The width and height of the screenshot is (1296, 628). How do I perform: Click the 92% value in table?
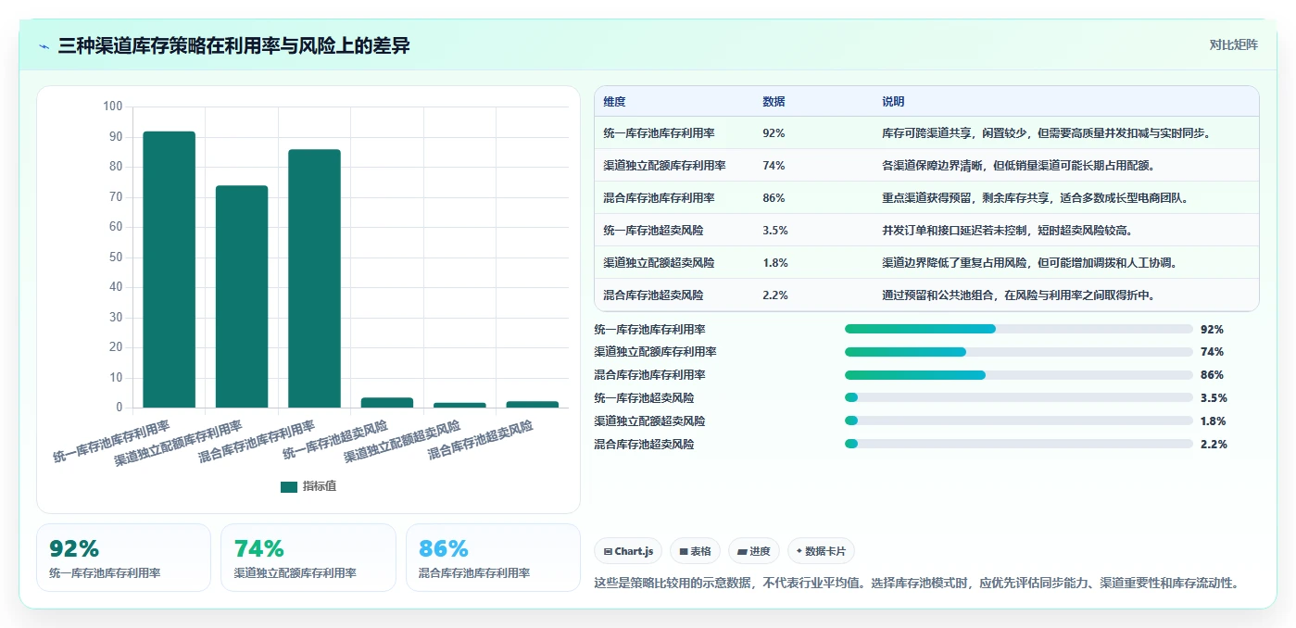774,133
